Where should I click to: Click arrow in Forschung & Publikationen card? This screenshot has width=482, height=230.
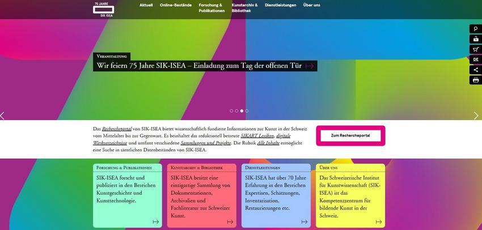pyautogui.click(x=156, y=222)
